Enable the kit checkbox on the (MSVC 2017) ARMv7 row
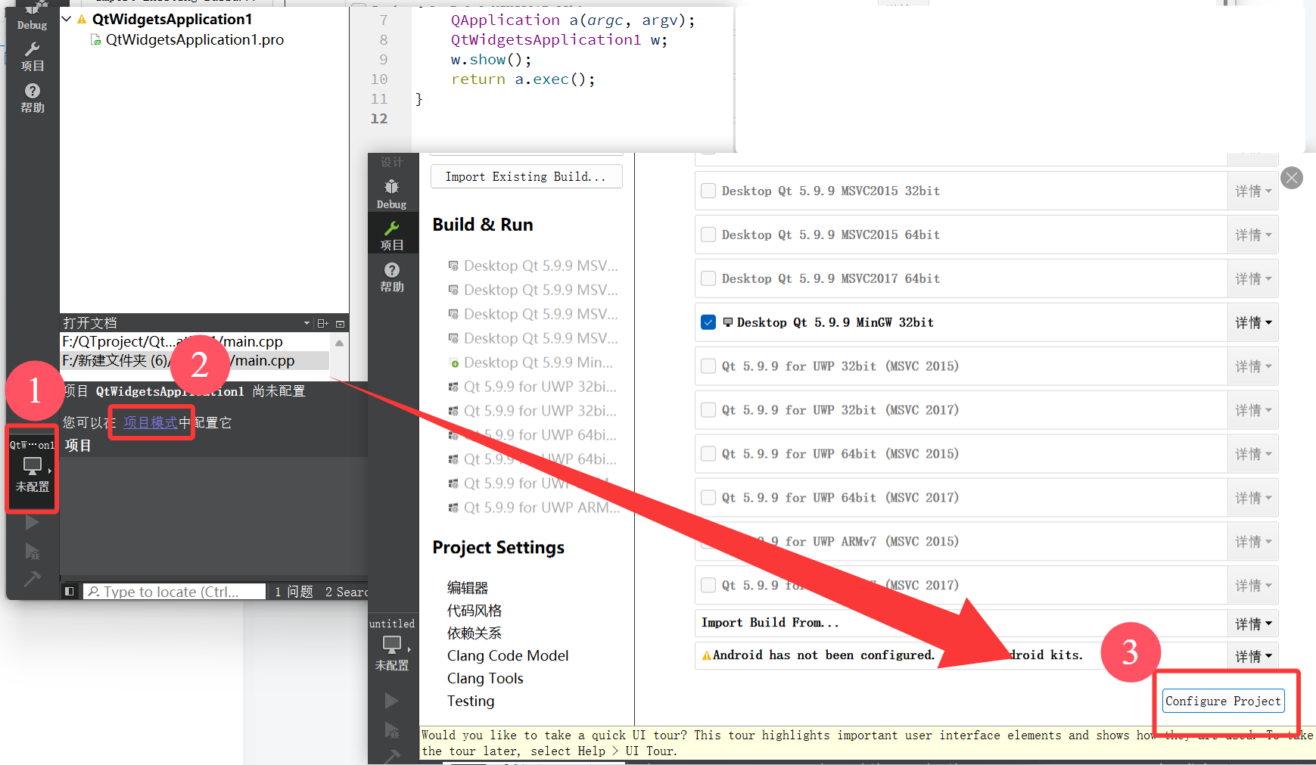The image size is (1316, 765). point(708,585)
